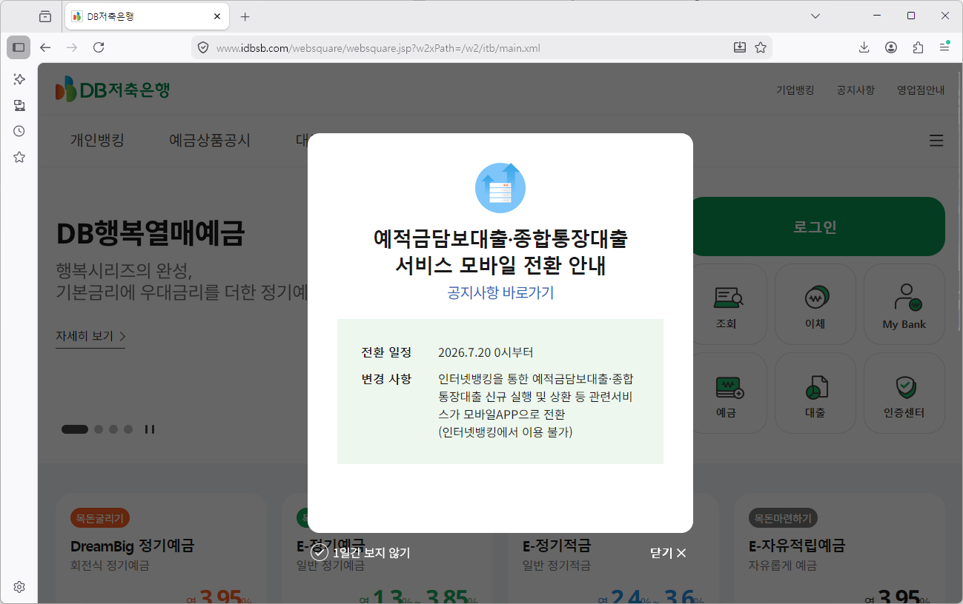Open the E-자유적립예금 card
Image resolution: width=963 pixels, height=604 pixels.
pyautogui.click(x=839, y=548)
